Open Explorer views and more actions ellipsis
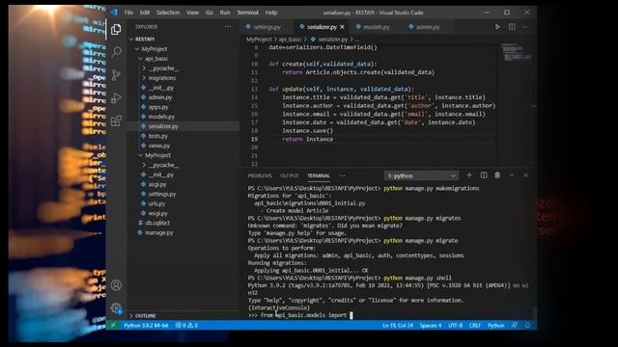This screenshot has height=347, width=618. [228, 27]
